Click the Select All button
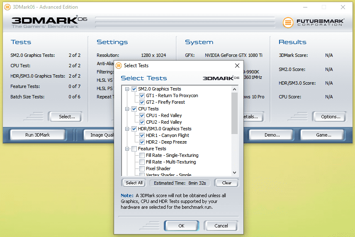This screenshot has width=355, height=237. [134, 183]
